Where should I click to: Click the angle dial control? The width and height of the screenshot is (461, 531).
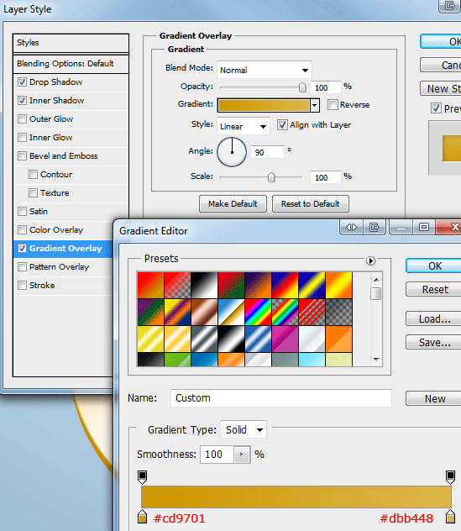point(232,152)
